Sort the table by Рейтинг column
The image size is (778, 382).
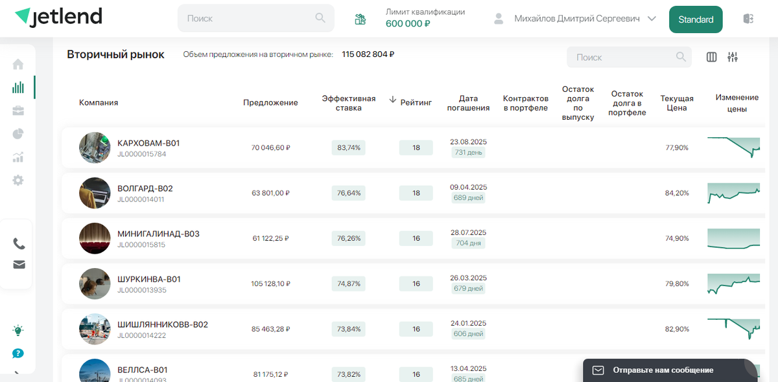coord(415,102)
